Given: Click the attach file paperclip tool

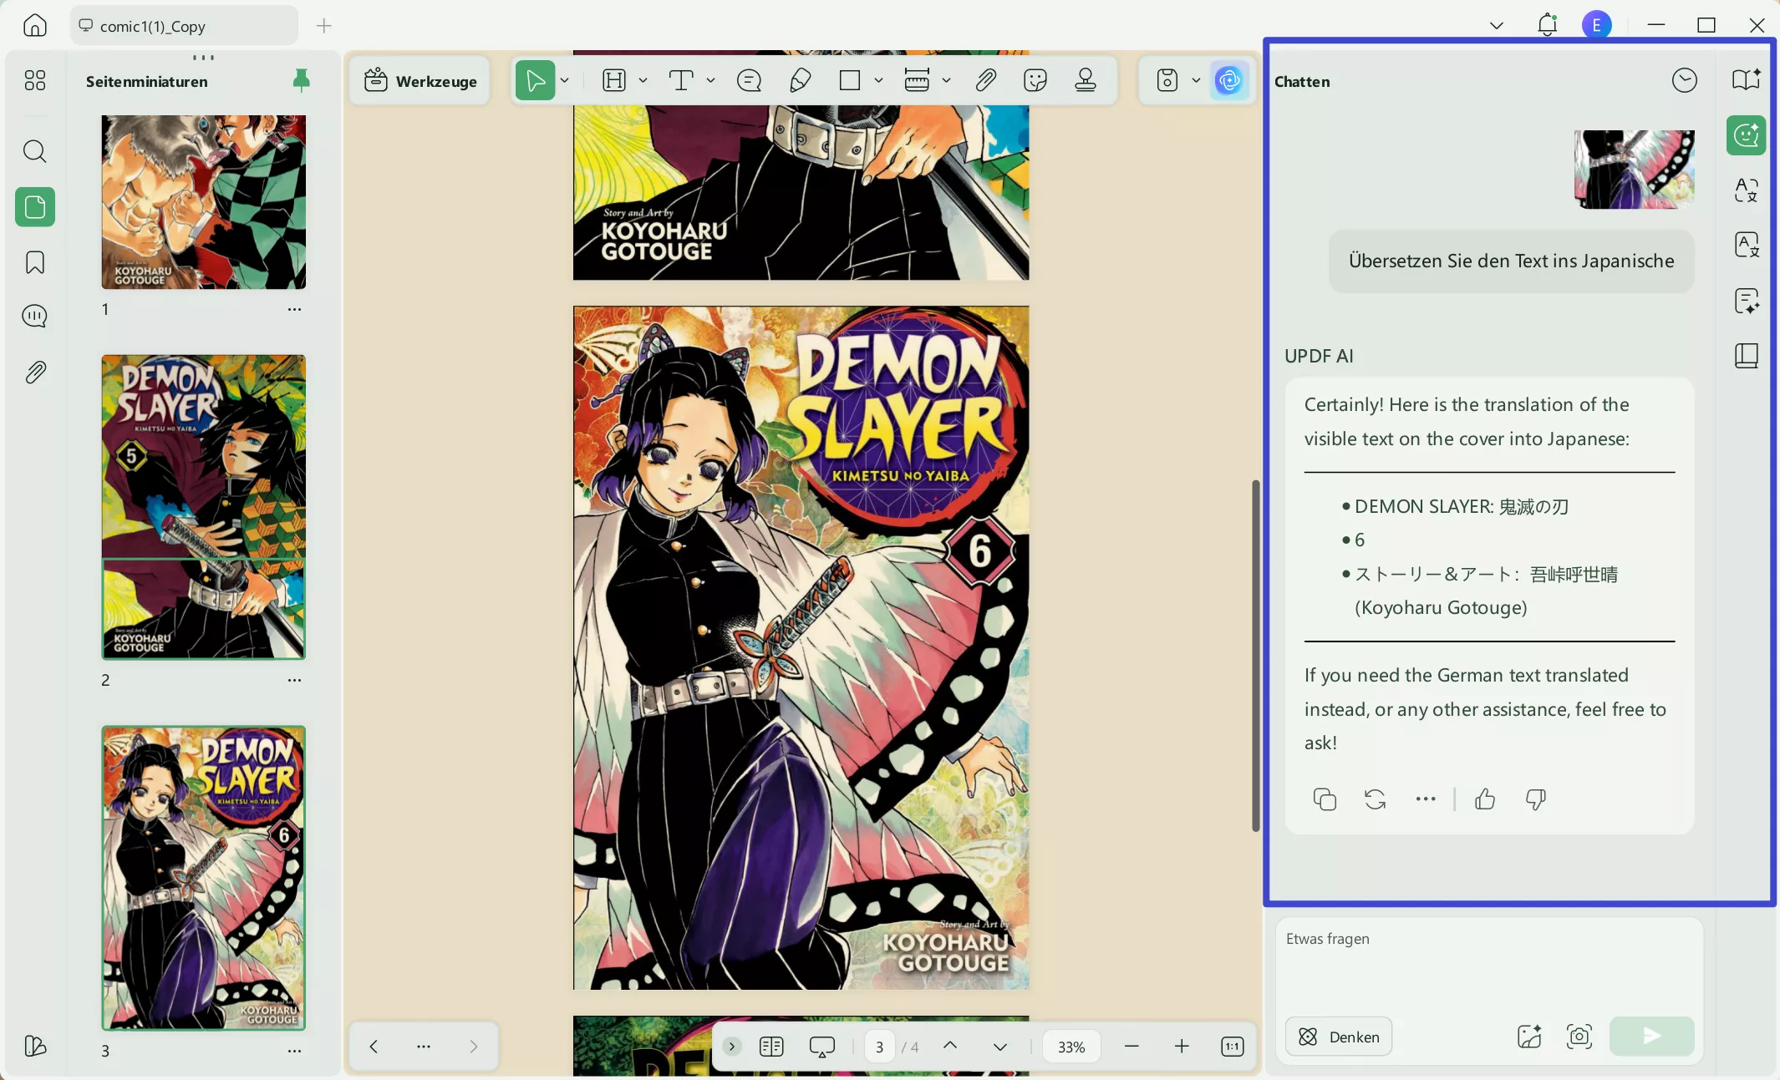Looking at the screenshot, I should click(x=985, y=80).
